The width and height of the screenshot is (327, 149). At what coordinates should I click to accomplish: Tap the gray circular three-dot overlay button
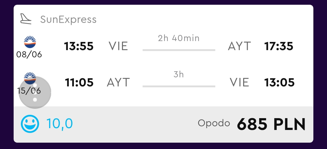pos(35,92)
